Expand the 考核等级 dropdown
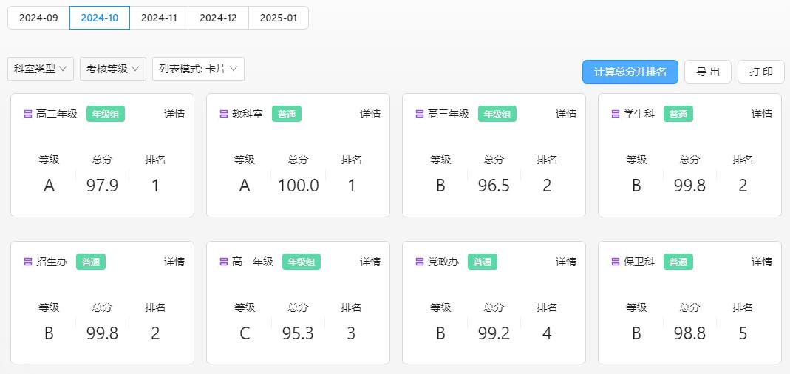Image resolution: width=790 pixels, height=374 pixels. [113, 69]
